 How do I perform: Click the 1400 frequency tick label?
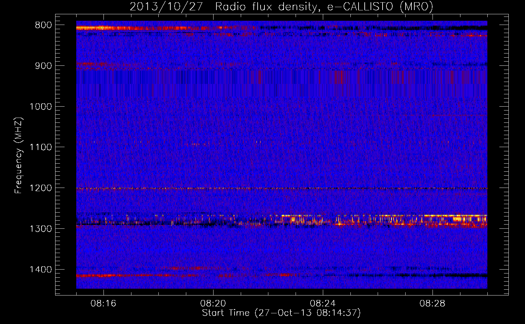(x=41, y=270)
